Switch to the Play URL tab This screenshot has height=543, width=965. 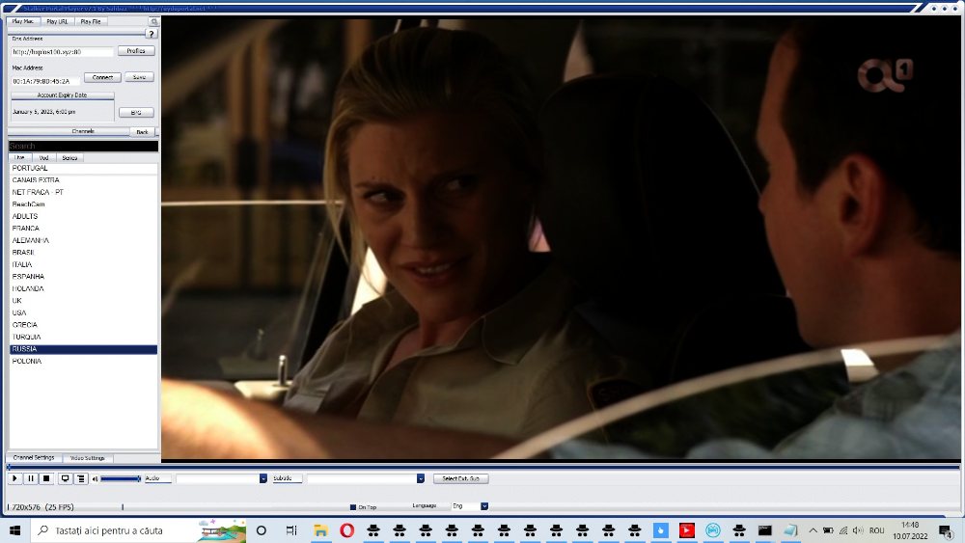coord(57,21)
